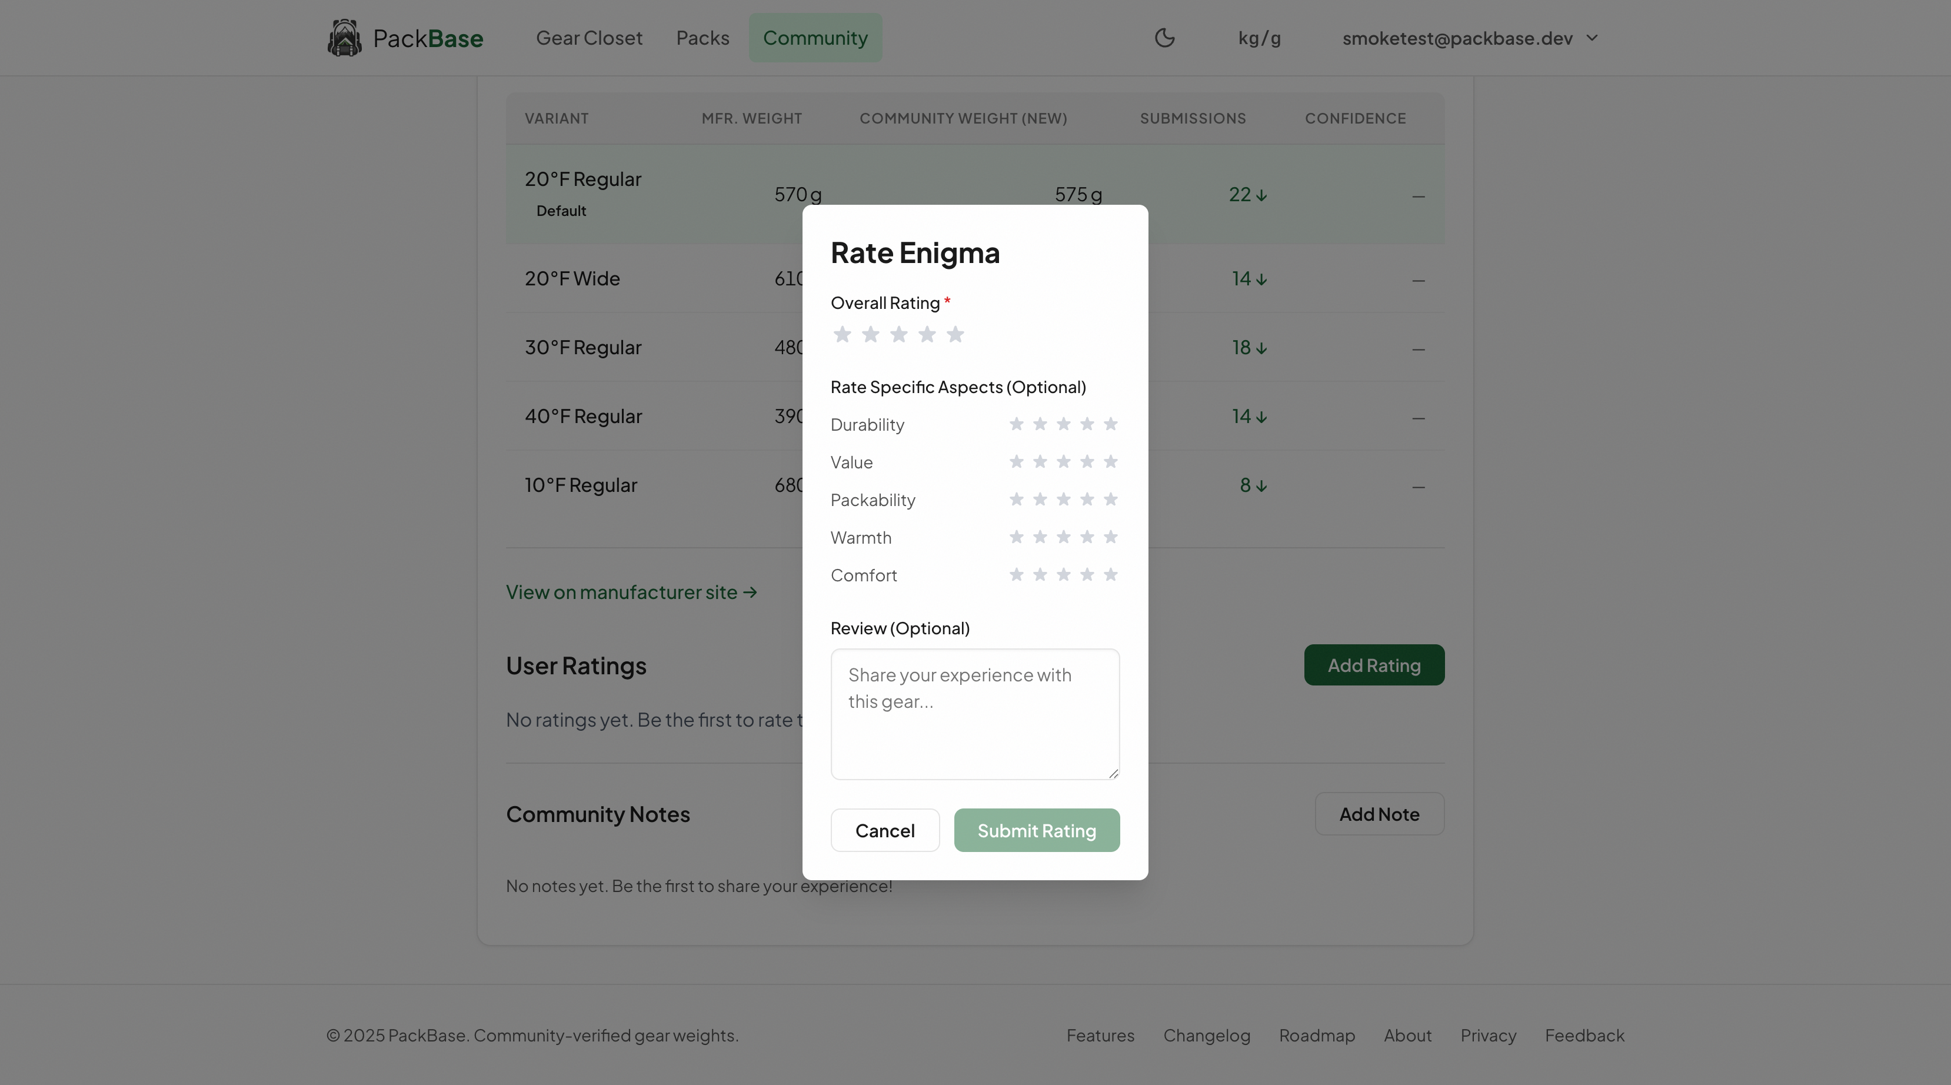This screenshot has width=1951, height=1085.
Task: Rate Durability three stars
Action: click(1063, 424)
